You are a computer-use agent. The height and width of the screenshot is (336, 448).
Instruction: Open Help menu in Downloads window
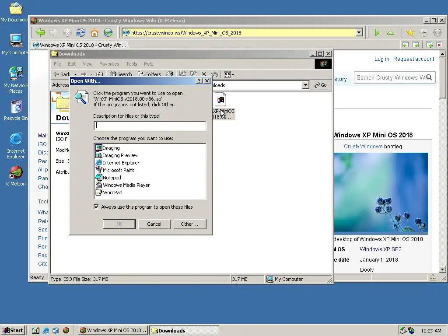pos(149,64)
